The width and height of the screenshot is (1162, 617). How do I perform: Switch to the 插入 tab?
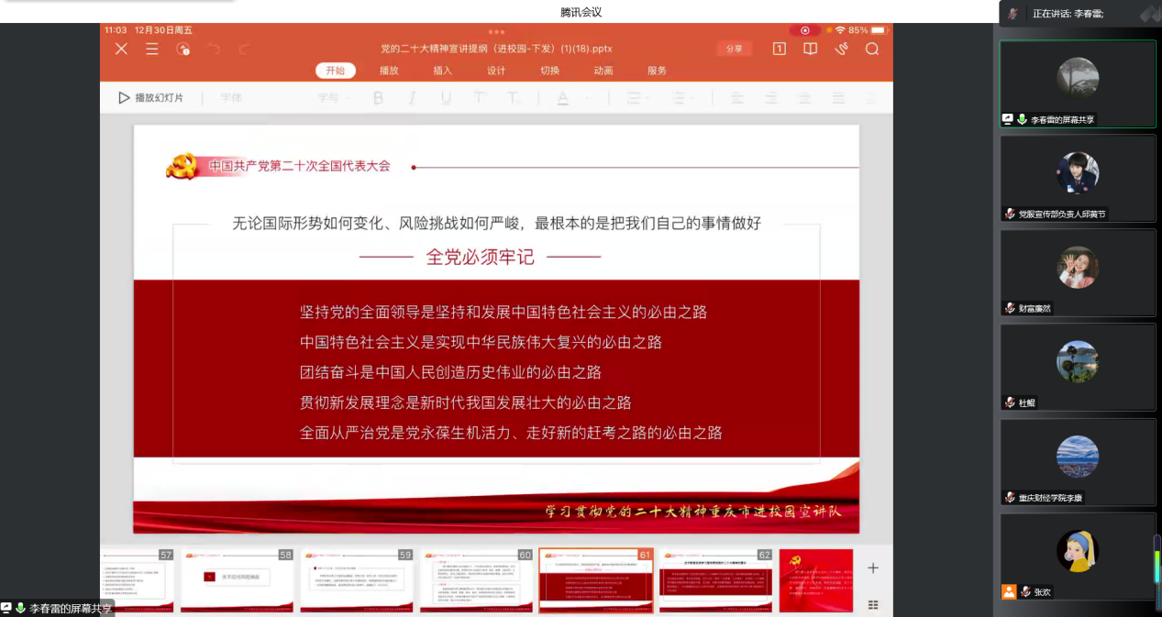click(x=443, y=71)
